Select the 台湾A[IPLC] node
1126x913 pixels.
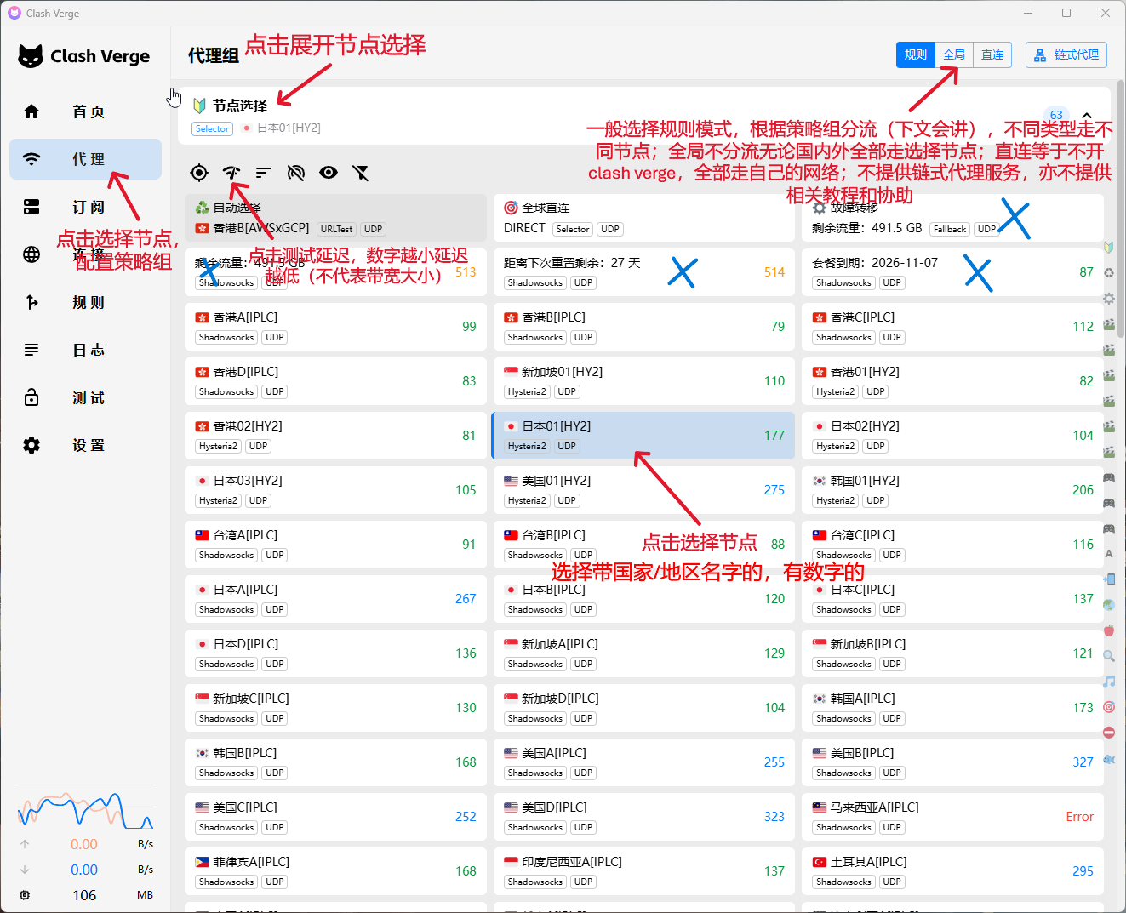click(335, 545)
